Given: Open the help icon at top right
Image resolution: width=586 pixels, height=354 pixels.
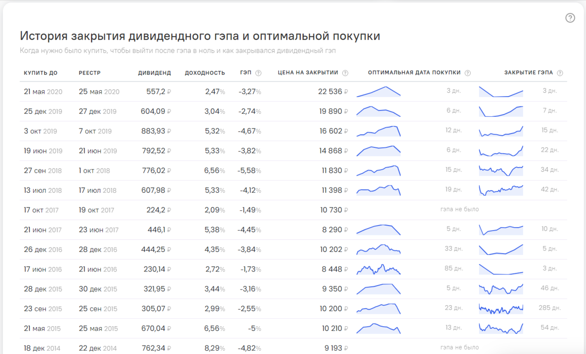Looking at the screenshot, I should tap(570, 18).
